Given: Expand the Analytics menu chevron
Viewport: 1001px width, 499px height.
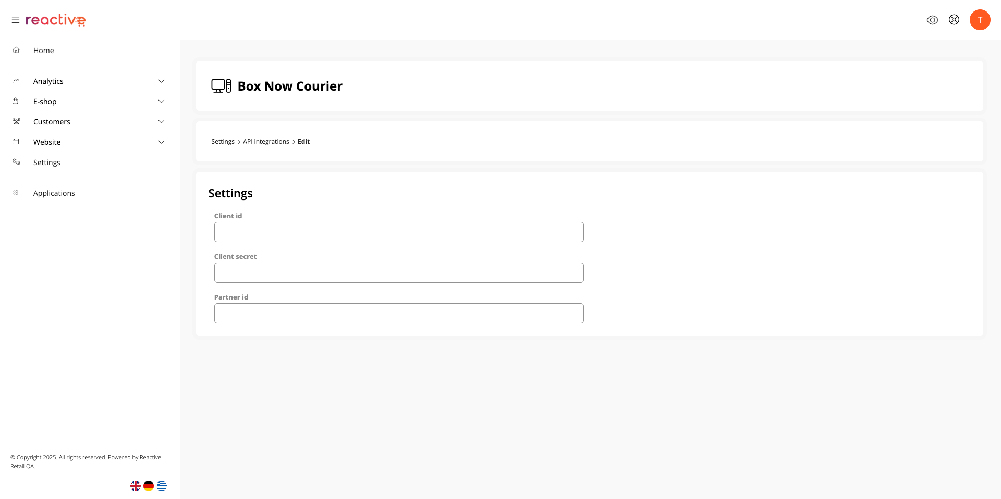Looking at the screenshot, I should point(161,81).
